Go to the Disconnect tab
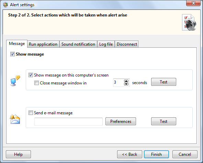203x163 pixels. point(127,44)
